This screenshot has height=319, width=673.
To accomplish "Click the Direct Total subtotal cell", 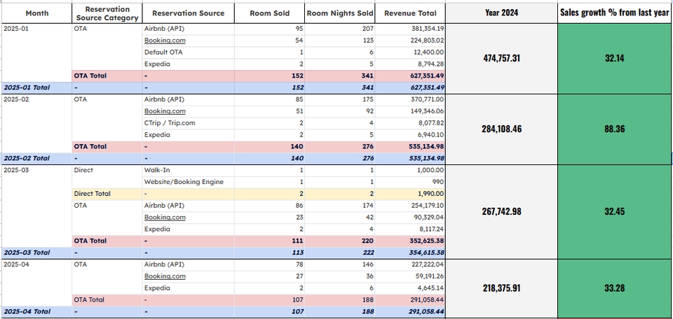I will pos(93,194).
